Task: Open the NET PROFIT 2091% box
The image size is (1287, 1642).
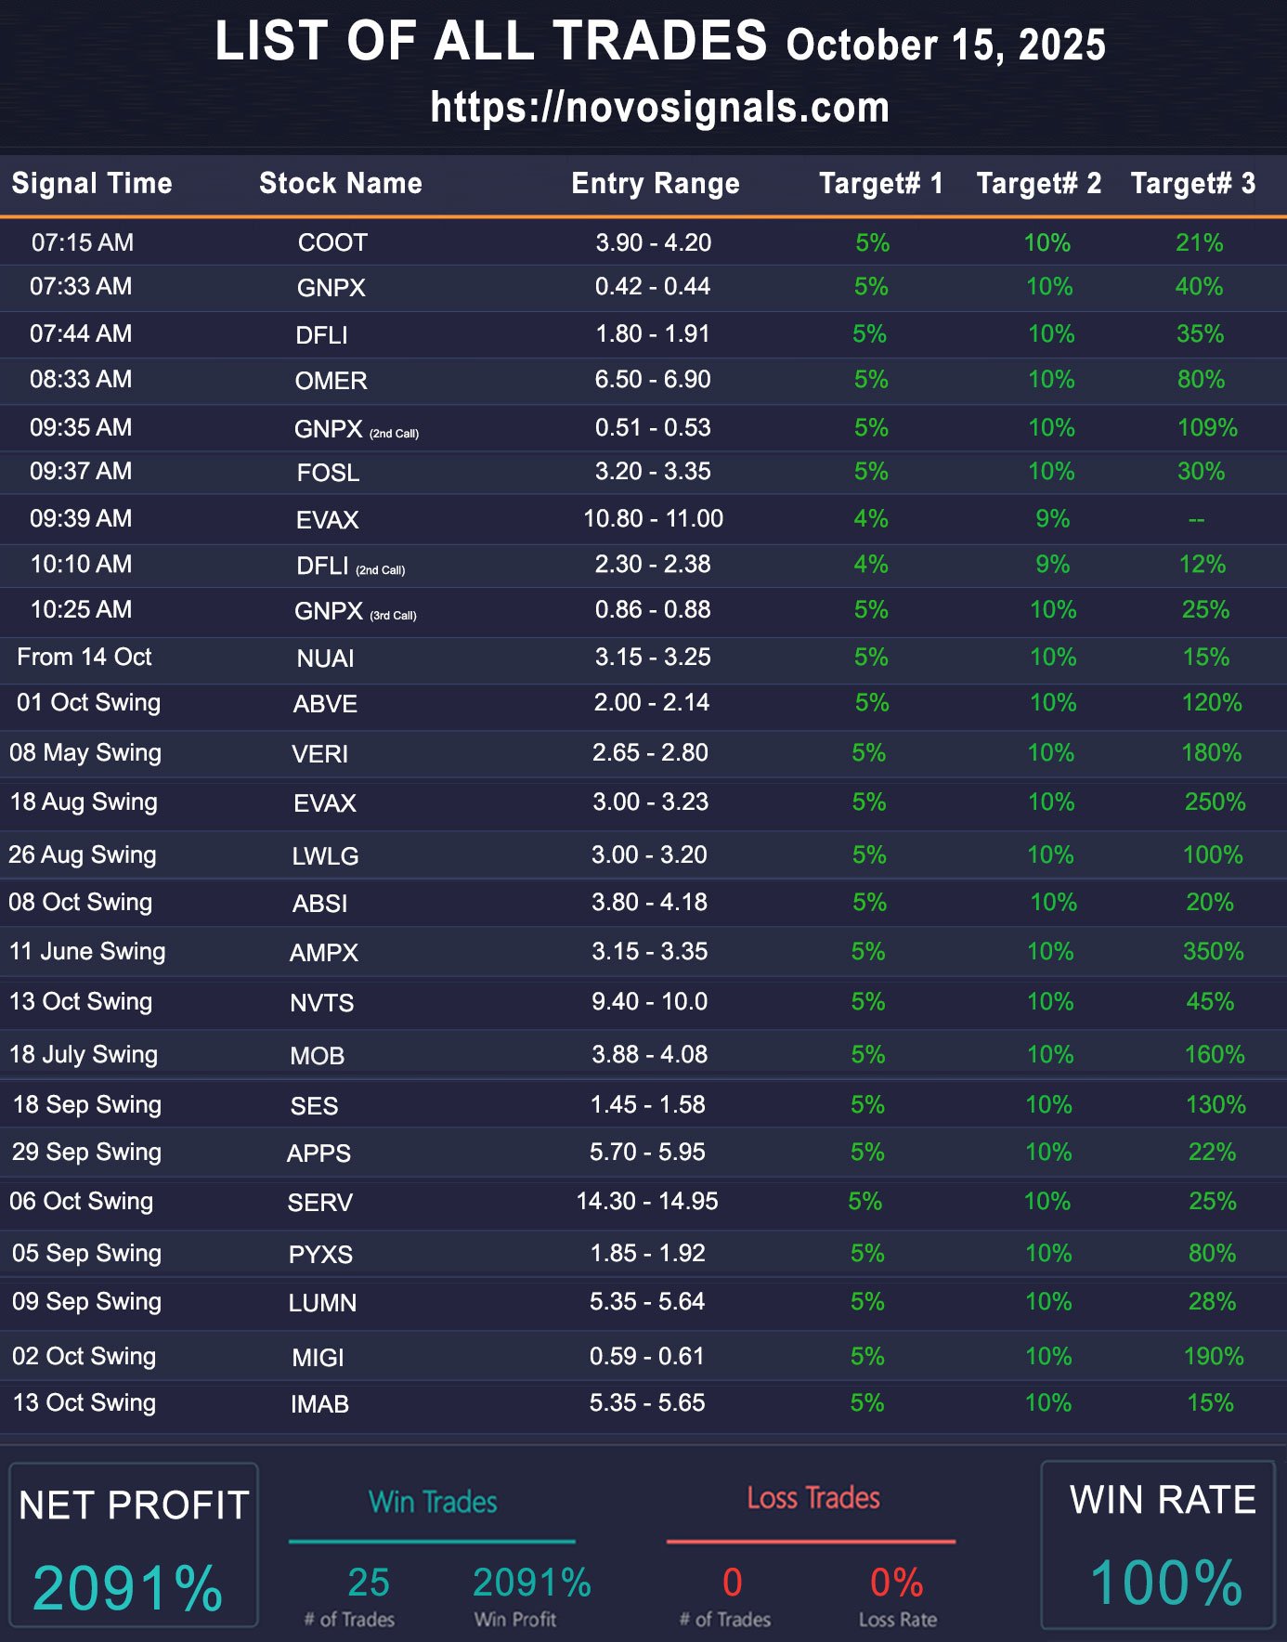Action: [x=133, y=1545]
